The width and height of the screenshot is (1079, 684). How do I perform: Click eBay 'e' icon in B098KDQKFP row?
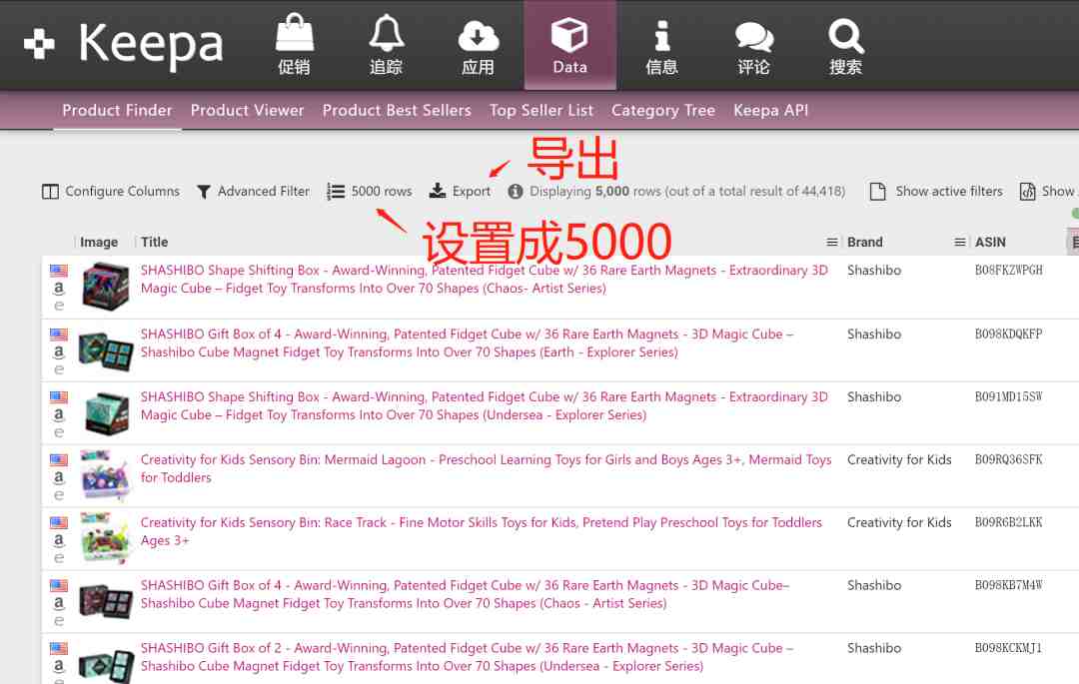(59, 369)
